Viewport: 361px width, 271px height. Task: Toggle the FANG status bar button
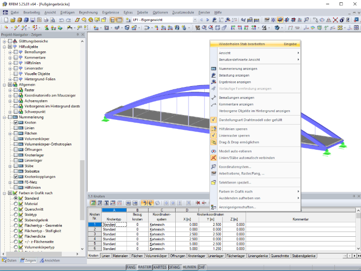click(x=131, y=267)
